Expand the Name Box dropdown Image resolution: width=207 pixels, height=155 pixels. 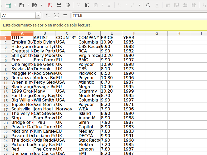coord(38,16)
